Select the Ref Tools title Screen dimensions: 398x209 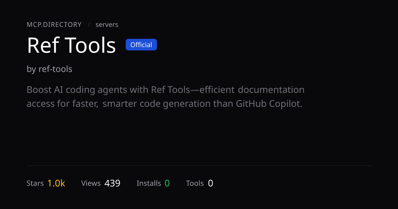71,45
